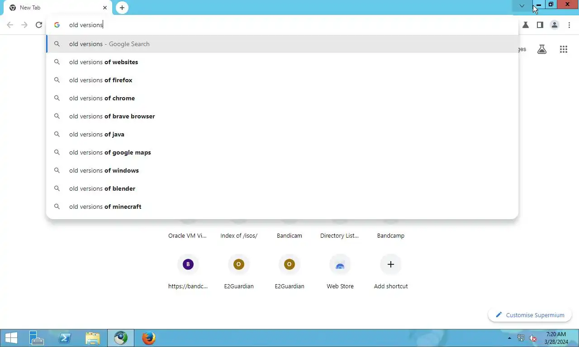
Task: Choose 'old versions of firefox' suggestion
Action: 282,80
